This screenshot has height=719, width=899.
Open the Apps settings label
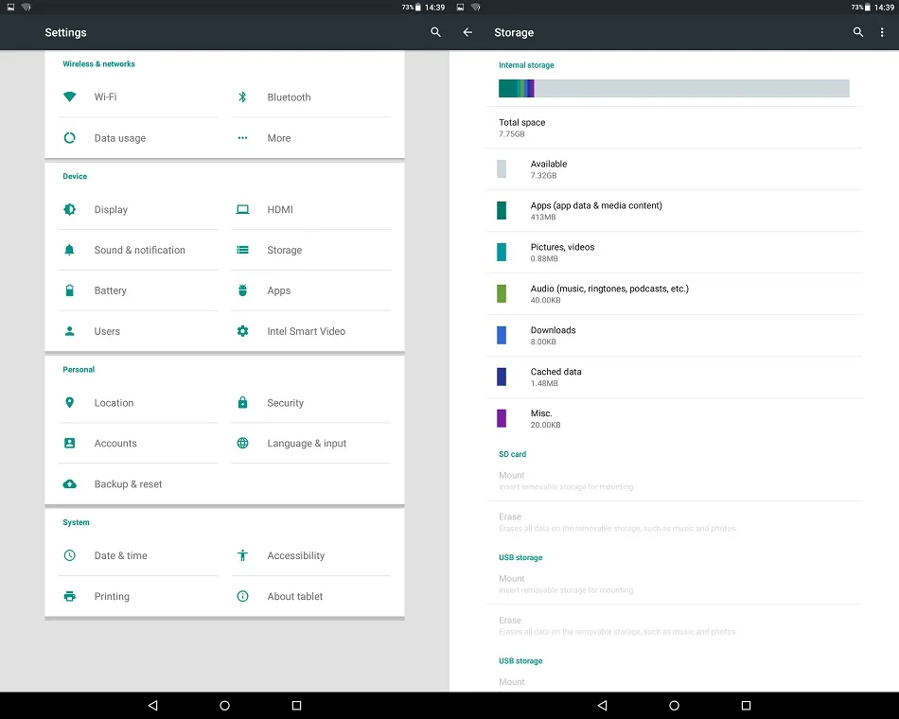pyautogui.click(x=278, y=290)
